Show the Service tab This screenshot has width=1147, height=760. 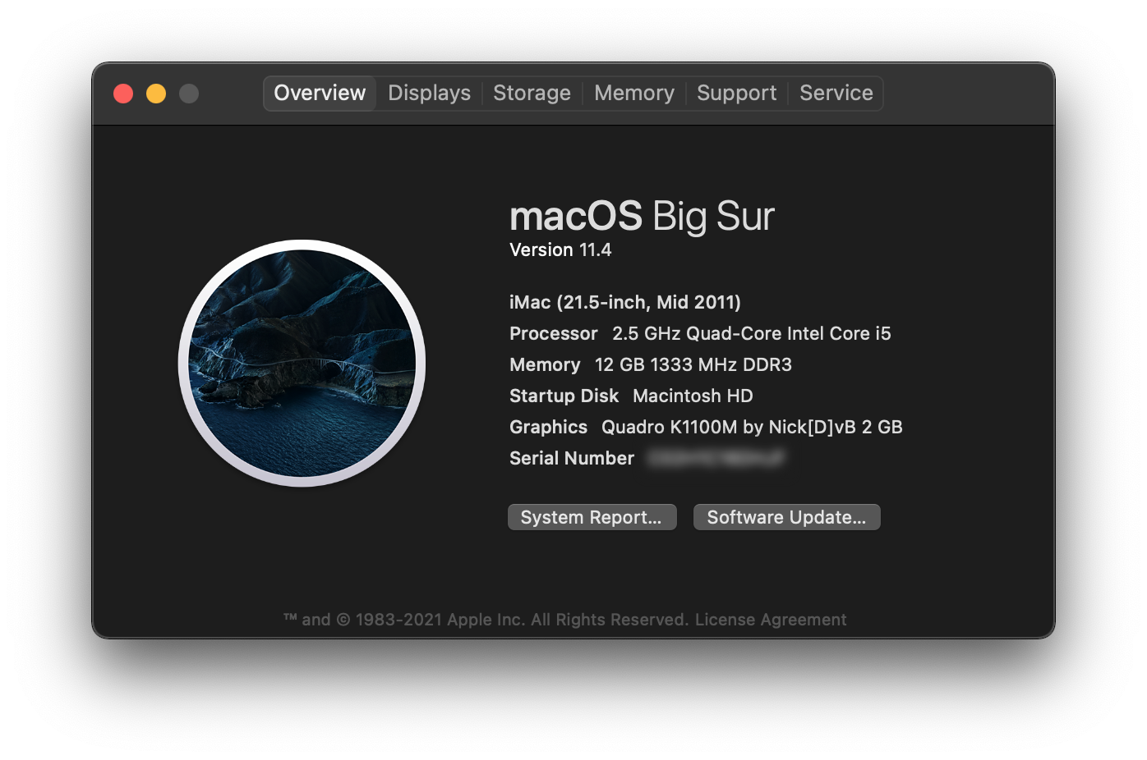[x=836, y=93]
